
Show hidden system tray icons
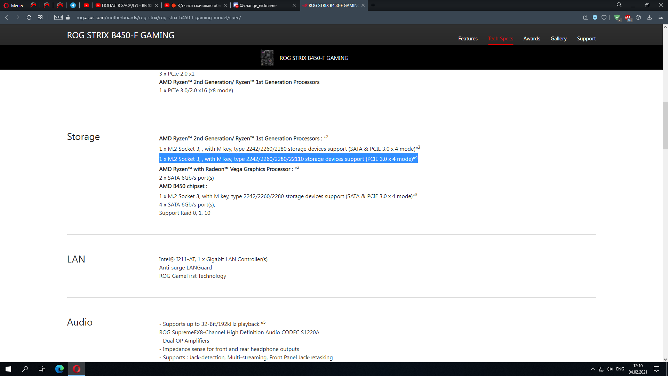tap(593, 369)
